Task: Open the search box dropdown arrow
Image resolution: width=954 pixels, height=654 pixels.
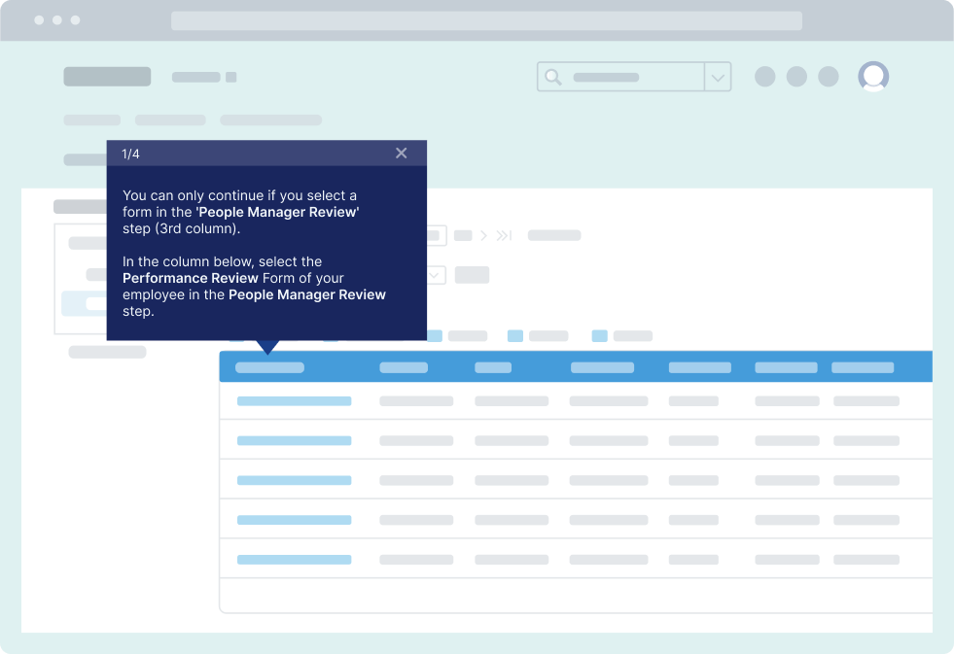Action: (x=718, y=77)
